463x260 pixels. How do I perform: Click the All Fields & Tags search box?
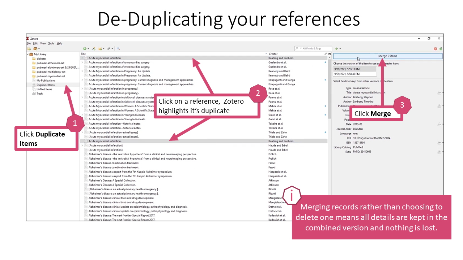[x=315, y=48]
